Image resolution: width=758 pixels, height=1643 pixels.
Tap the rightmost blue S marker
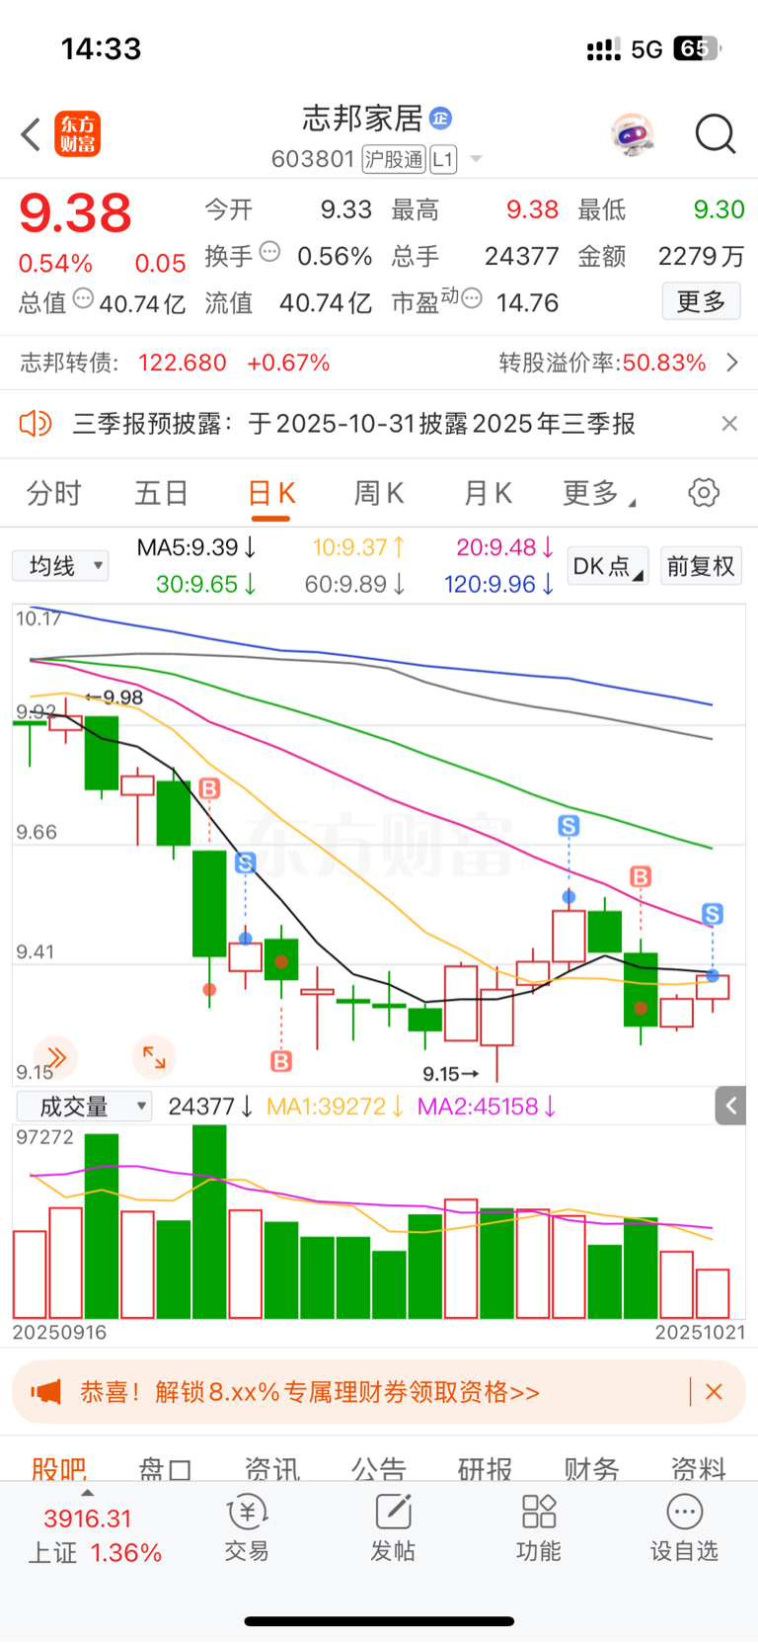point(713,914)
